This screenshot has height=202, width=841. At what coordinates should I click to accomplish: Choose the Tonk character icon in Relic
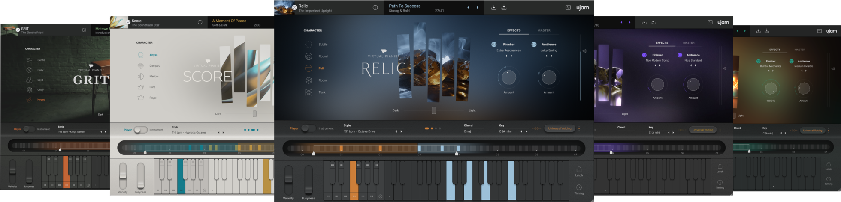tap(309, 92)
